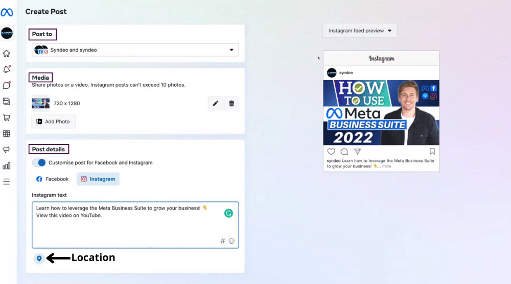
Task: Click comment icon in Instagram preview
Action: coord(344,151)
